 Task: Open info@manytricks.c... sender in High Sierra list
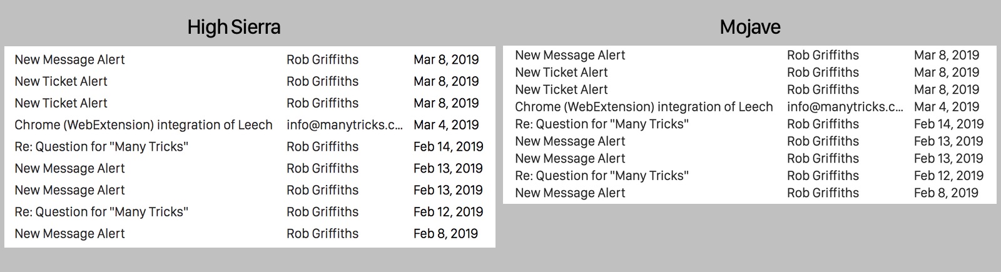pos(345,125)
